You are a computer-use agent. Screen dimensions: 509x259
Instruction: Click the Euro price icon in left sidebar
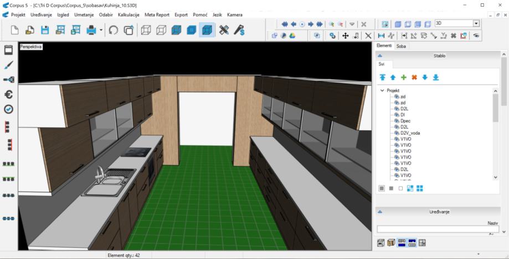(x=8, y=94)
